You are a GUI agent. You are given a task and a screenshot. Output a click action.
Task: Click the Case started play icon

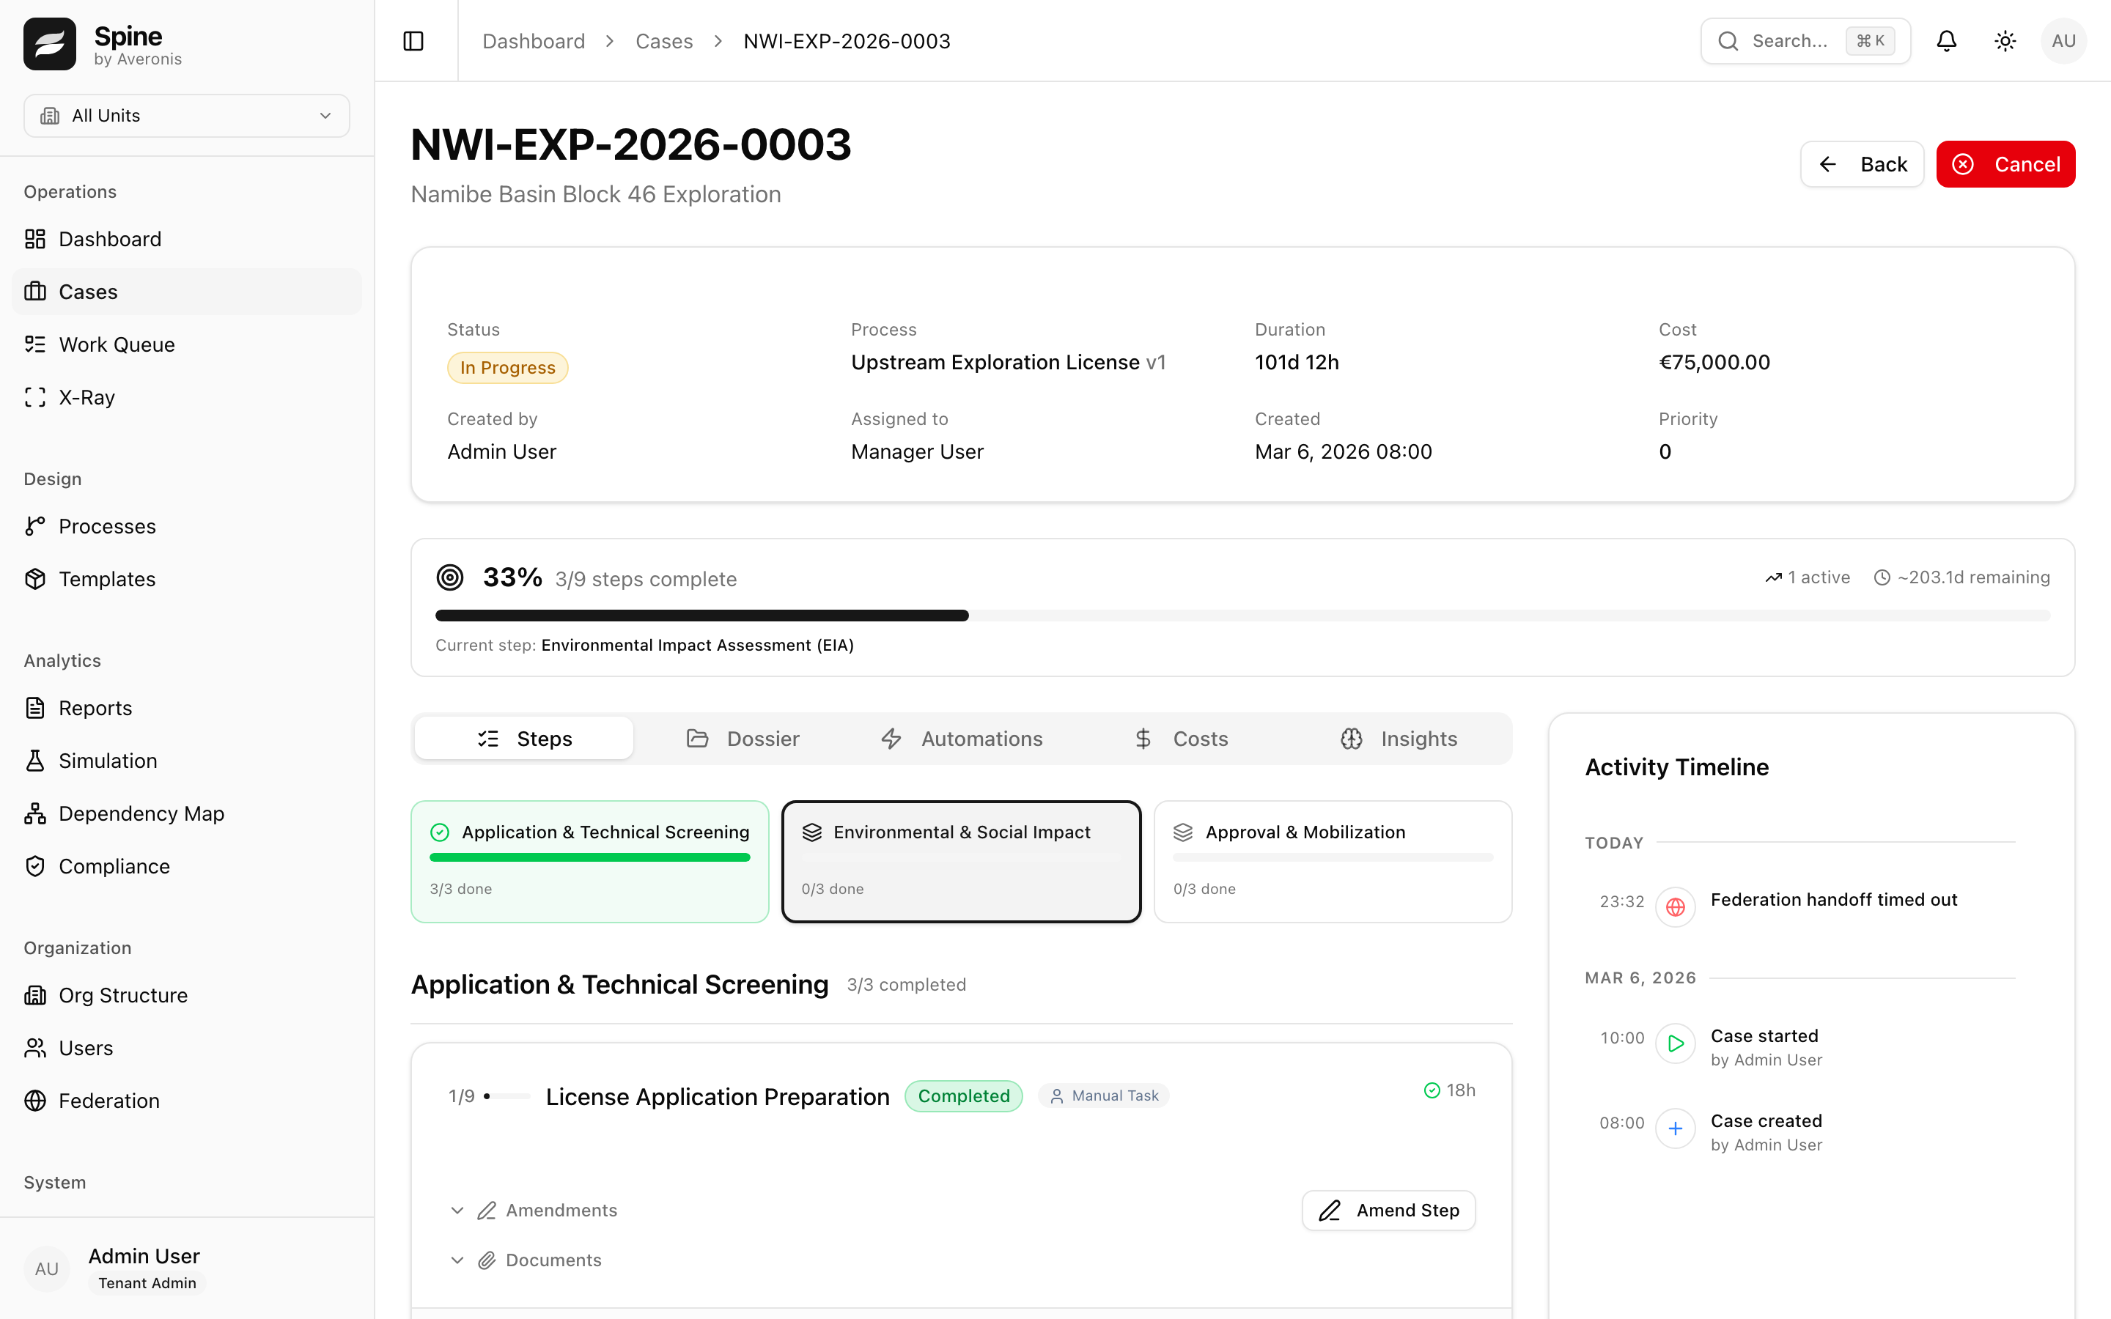pos(1676,1043)
